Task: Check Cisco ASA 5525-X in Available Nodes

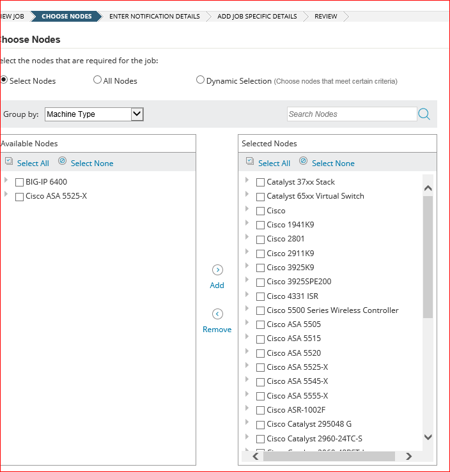Action: click(19, 197)
